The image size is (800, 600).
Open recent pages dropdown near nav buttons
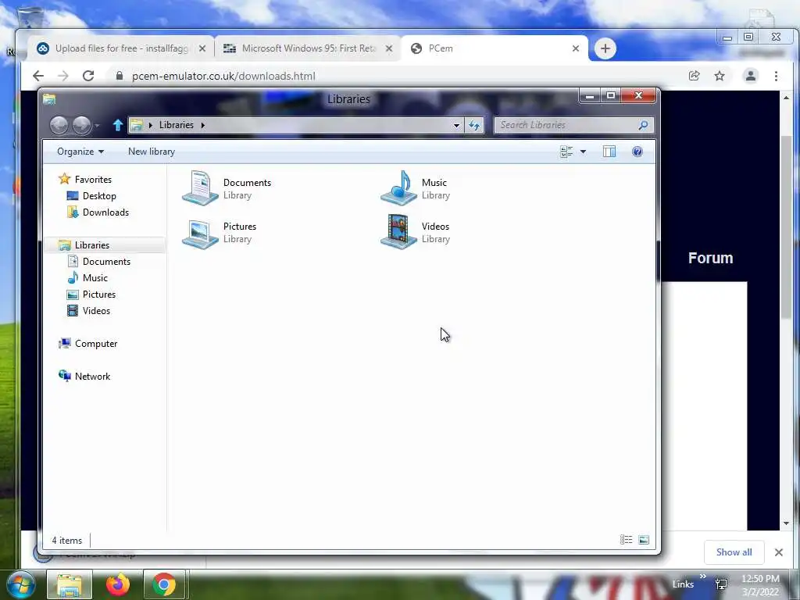click(97, 126)
